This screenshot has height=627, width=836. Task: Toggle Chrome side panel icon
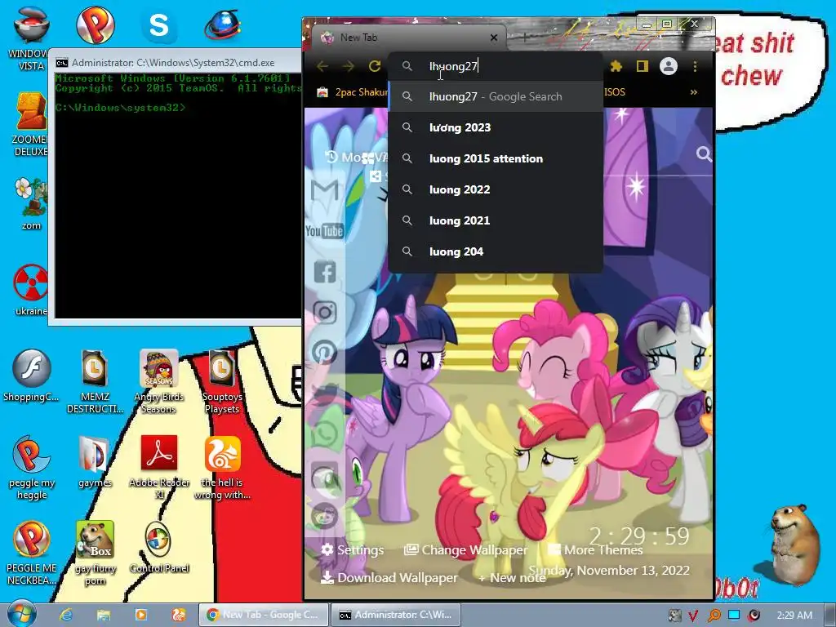[642, 66]
